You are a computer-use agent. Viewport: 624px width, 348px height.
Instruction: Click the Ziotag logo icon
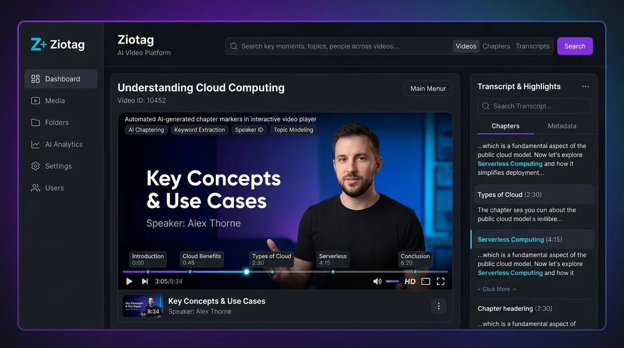[x=38, y=45]
